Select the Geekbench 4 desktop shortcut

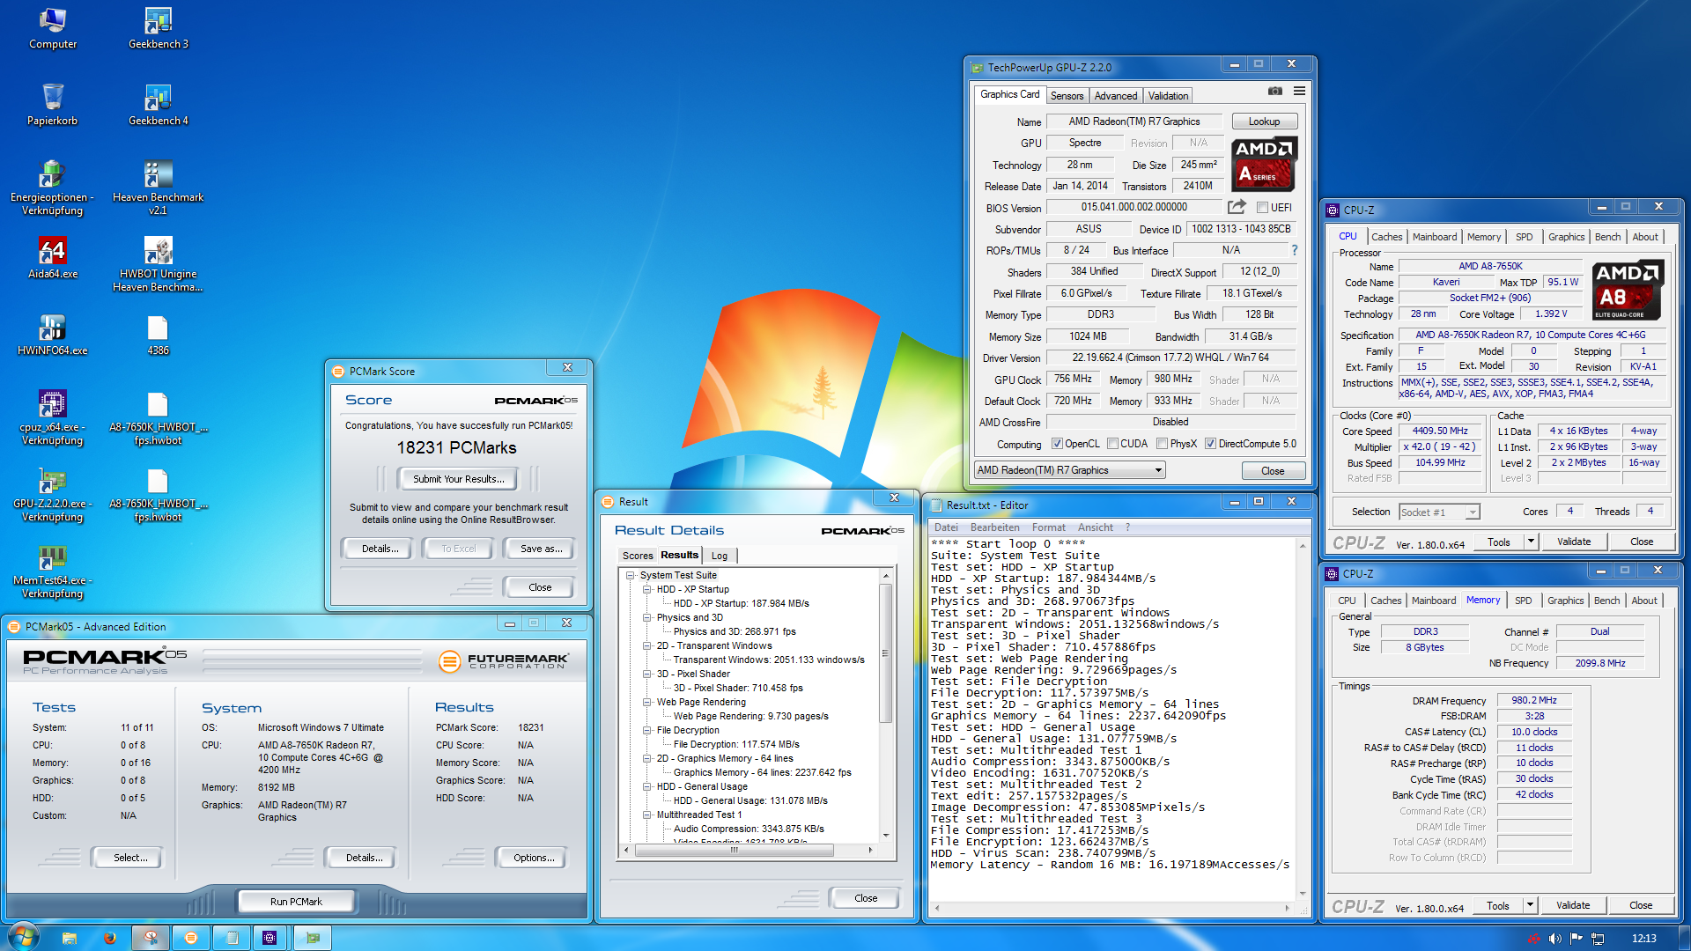pos(159,104)
